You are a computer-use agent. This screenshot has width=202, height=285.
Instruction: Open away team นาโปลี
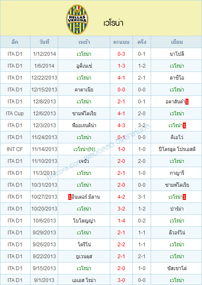click(177, 54)
